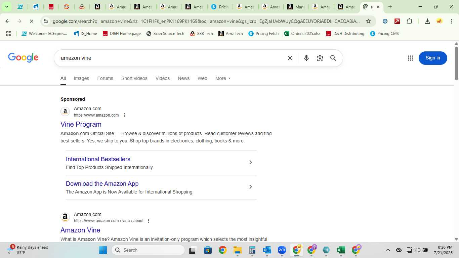Open the Google apps grid
459x258 pixels.
(x=410, y=58)
